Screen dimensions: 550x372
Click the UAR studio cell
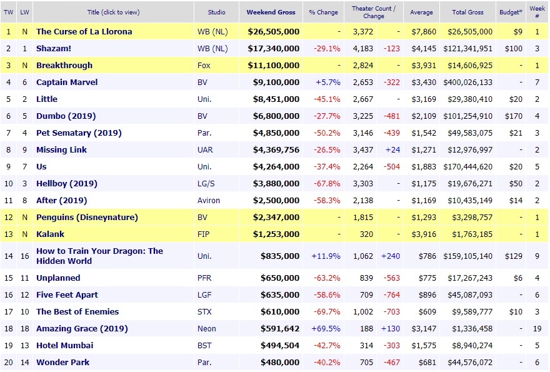coord(205,149)
